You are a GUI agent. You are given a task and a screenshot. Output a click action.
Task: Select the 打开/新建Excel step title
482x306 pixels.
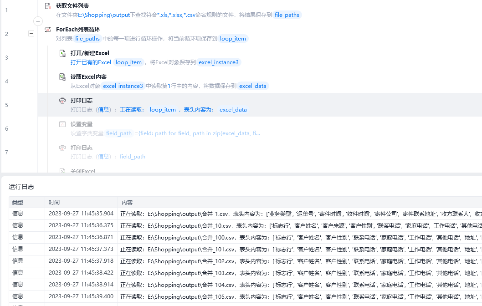click(90, 53)
